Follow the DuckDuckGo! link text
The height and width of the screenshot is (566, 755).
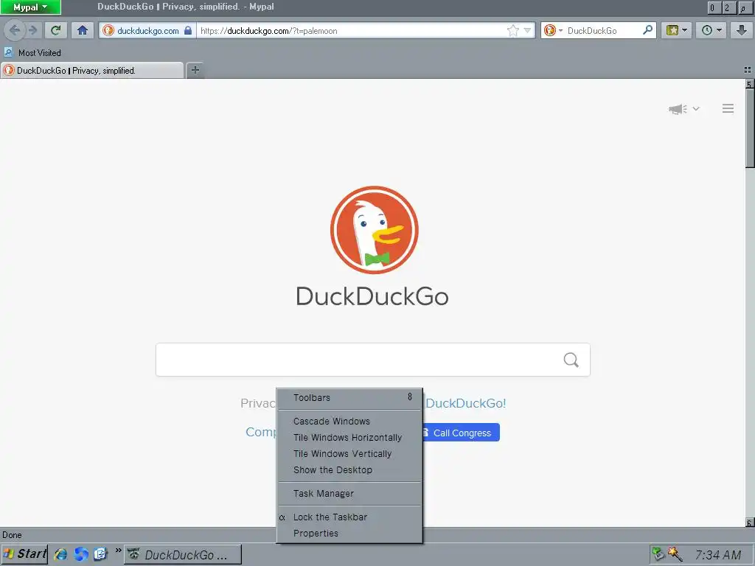click(466, 403)
